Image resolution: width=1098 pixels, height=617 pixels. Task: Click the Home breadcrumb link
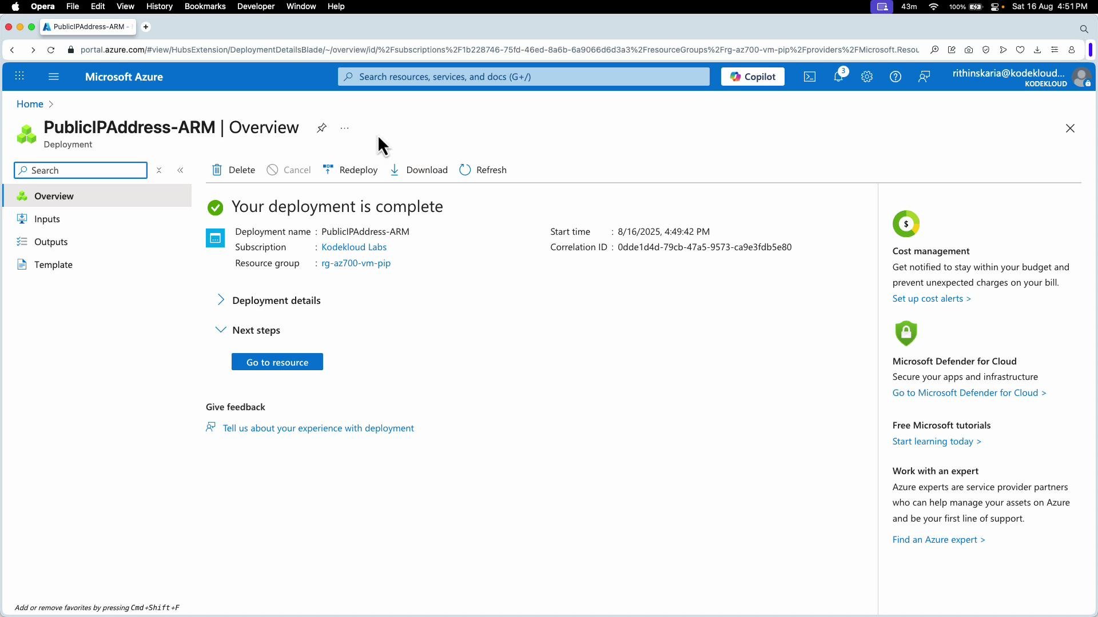[30, 104]
